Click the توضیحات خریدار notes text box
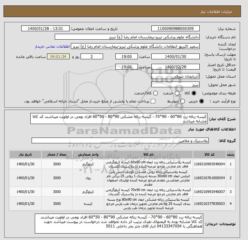The width and height of the screenshot is (248, 240). 119,224
